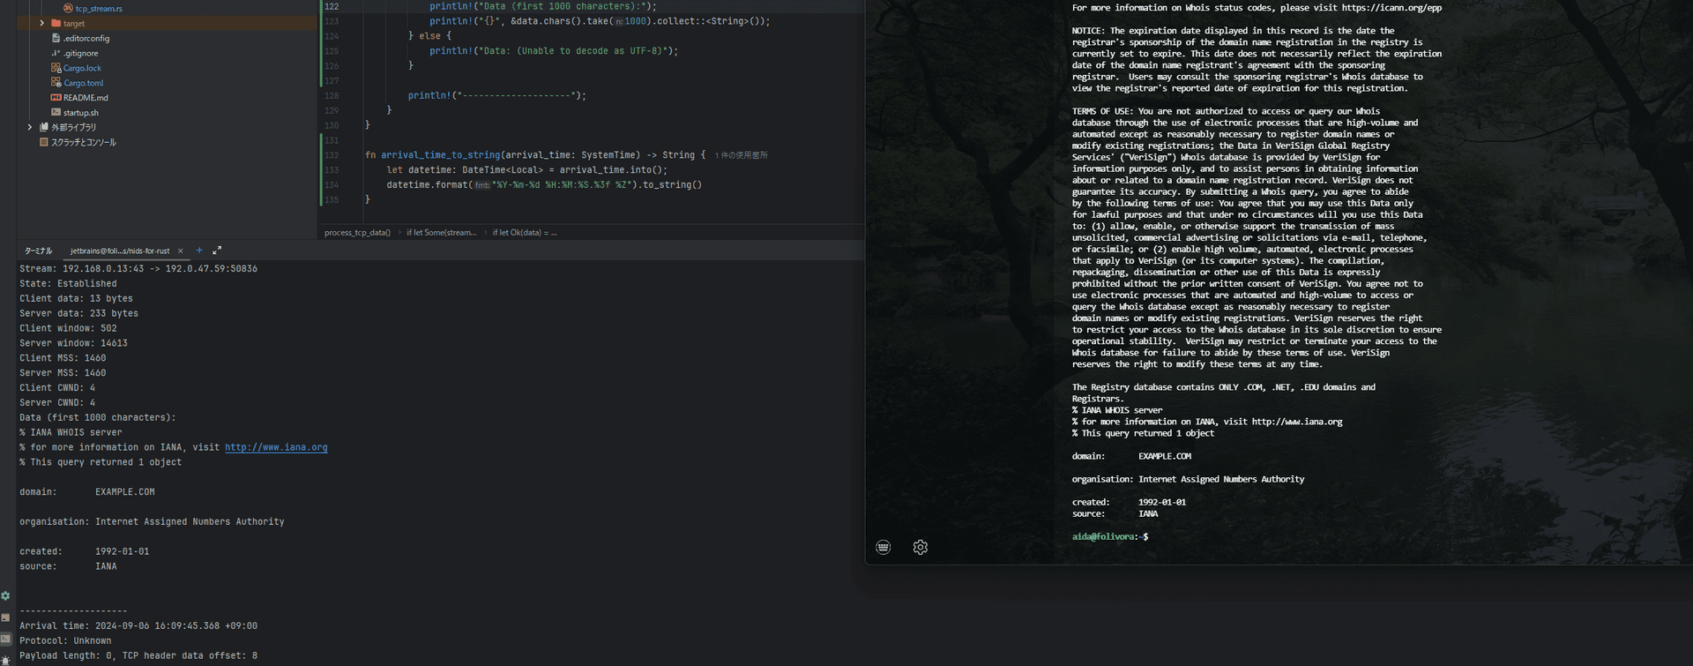Viewport: 1693px width, 666px height.
Task: Open settings gear in the remote terminal window
Action: tap(920, 547)
